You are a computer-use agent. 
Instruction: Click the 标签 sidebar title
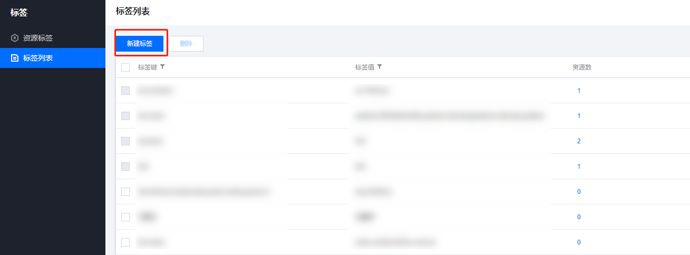(x=19, y=12)
